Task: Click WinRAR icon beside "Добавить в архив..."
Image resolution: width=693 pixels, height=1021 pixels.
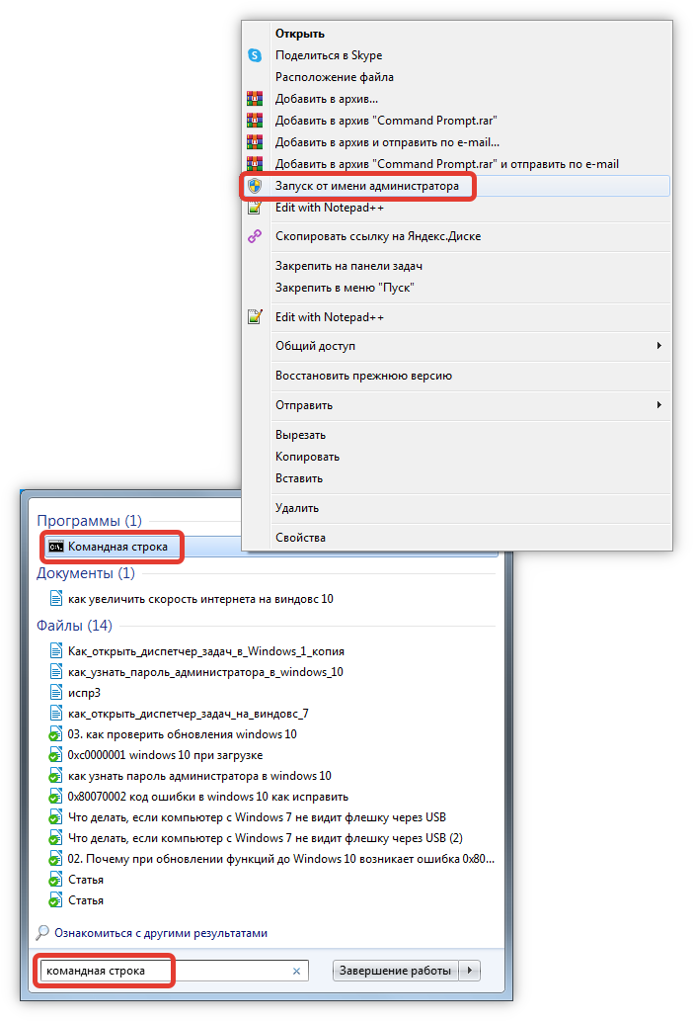Action: [x=255, y=99]
